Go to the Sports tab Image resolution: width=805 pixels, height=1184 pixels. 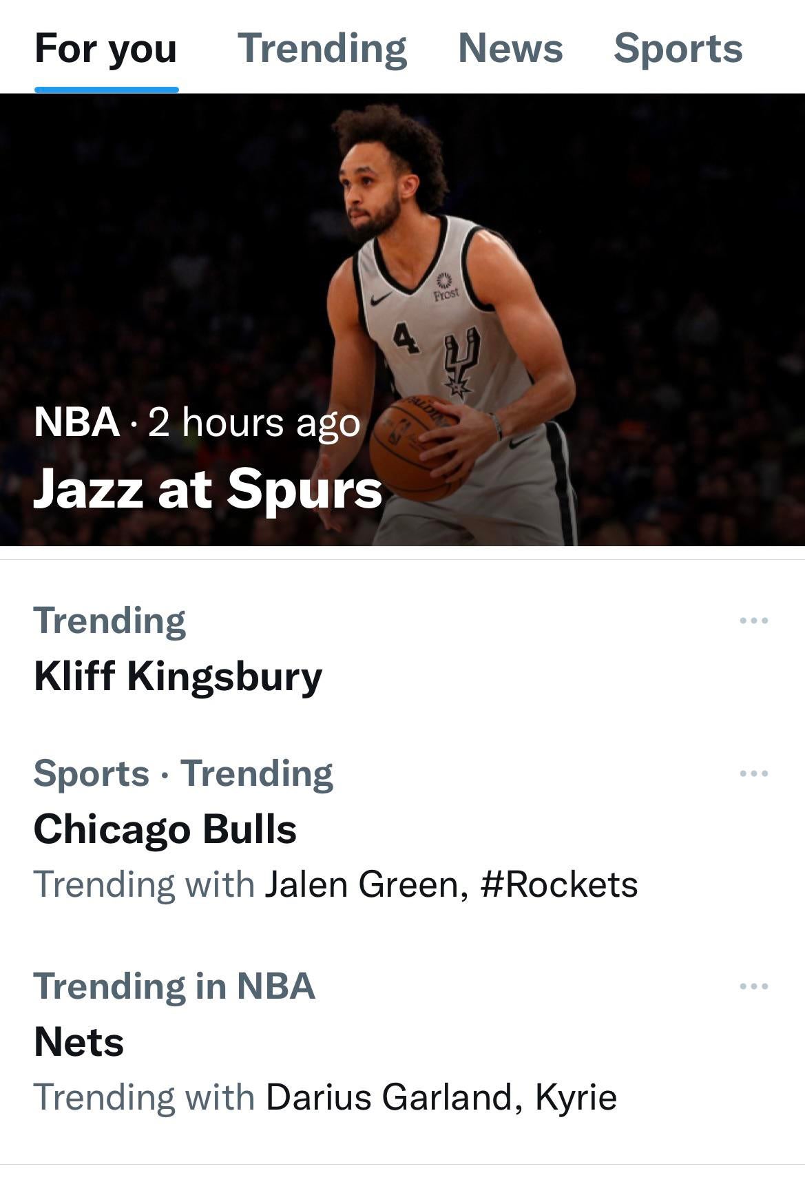coord(678,48)
